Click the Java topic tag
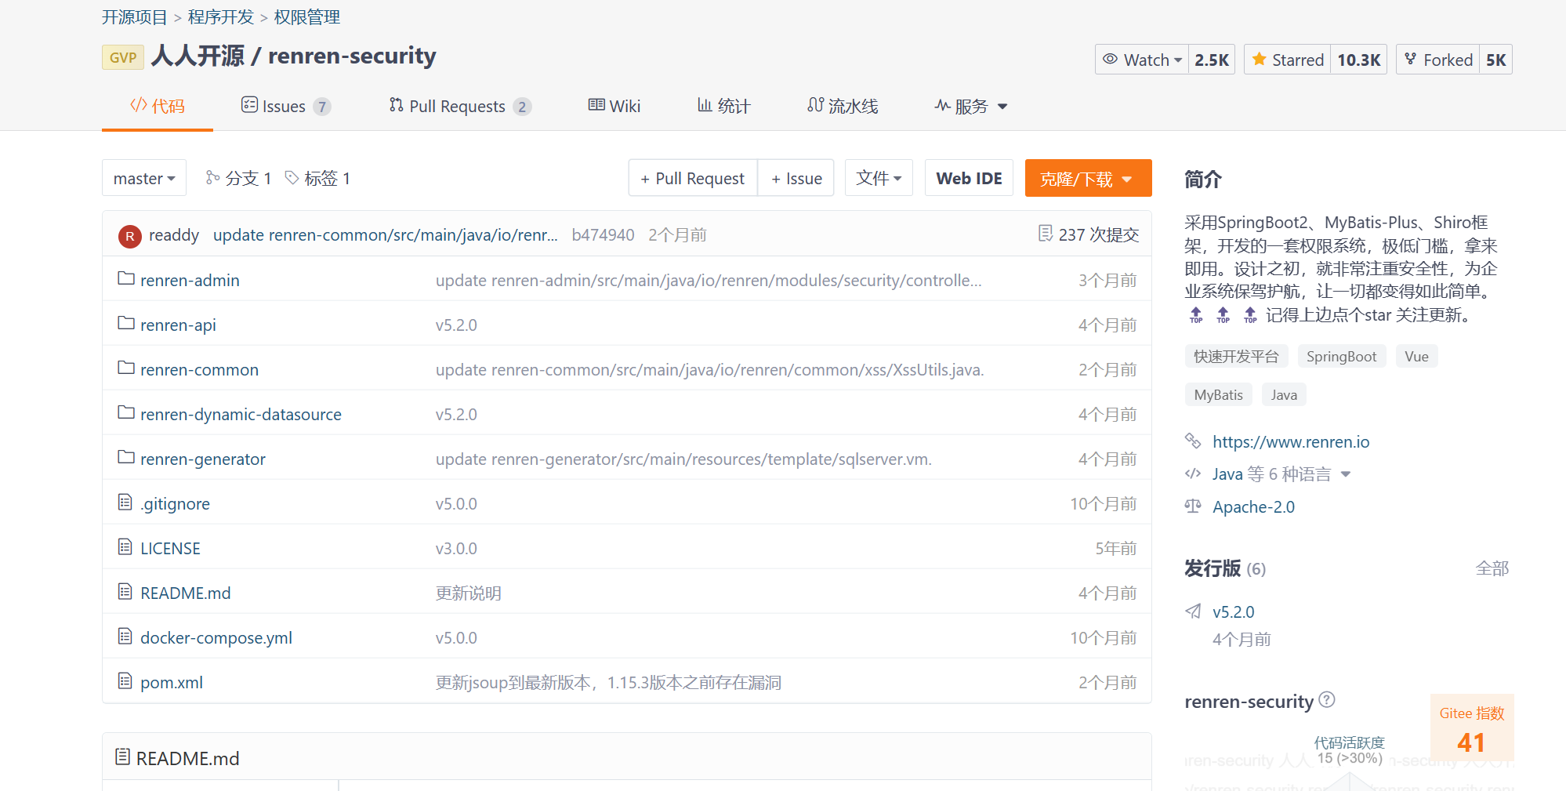The width and height of the screenshot is (1566, 791). tap(1284, 394)
